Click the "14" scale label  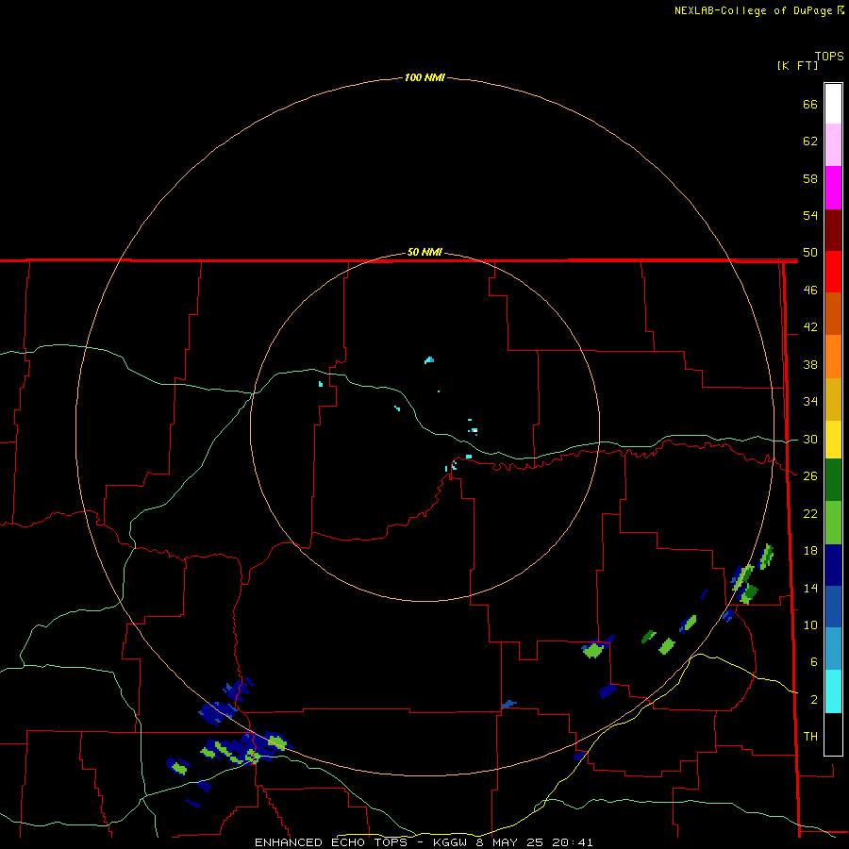point(810,588)
